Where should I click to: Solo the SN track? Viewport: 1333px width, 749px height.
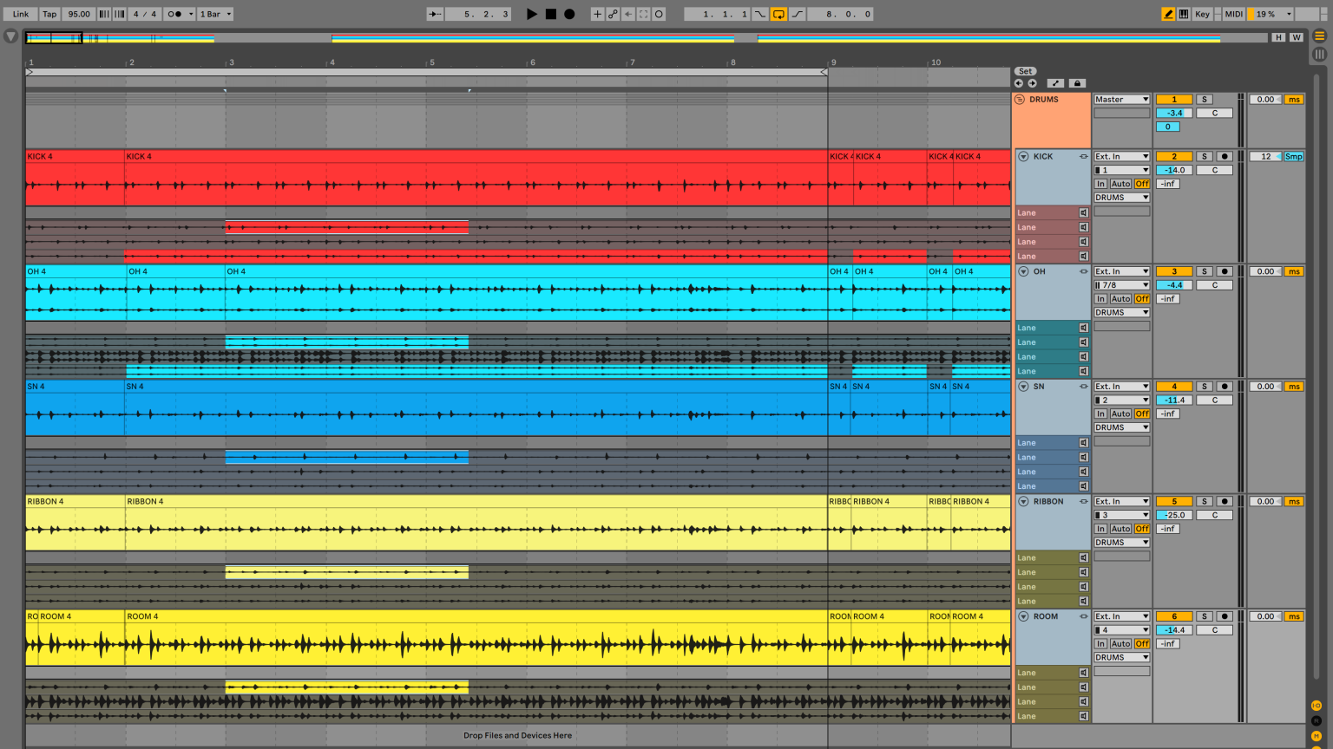pos(1204,386)
